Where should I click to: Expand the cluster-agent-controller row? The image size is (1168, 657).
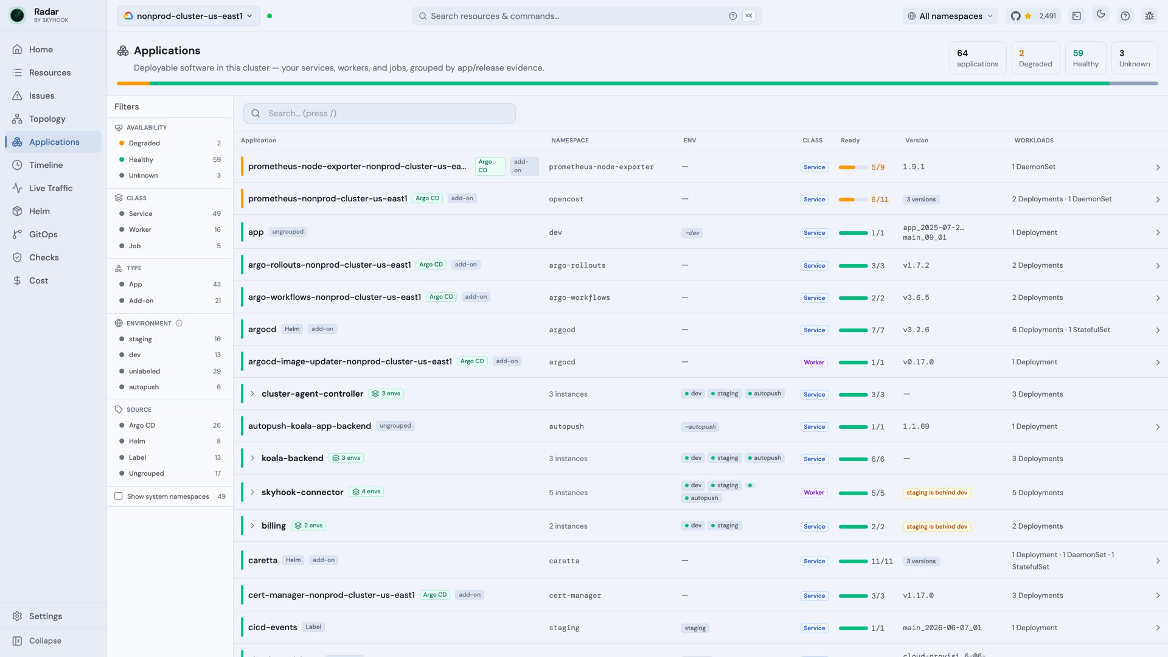coord(252,394)
